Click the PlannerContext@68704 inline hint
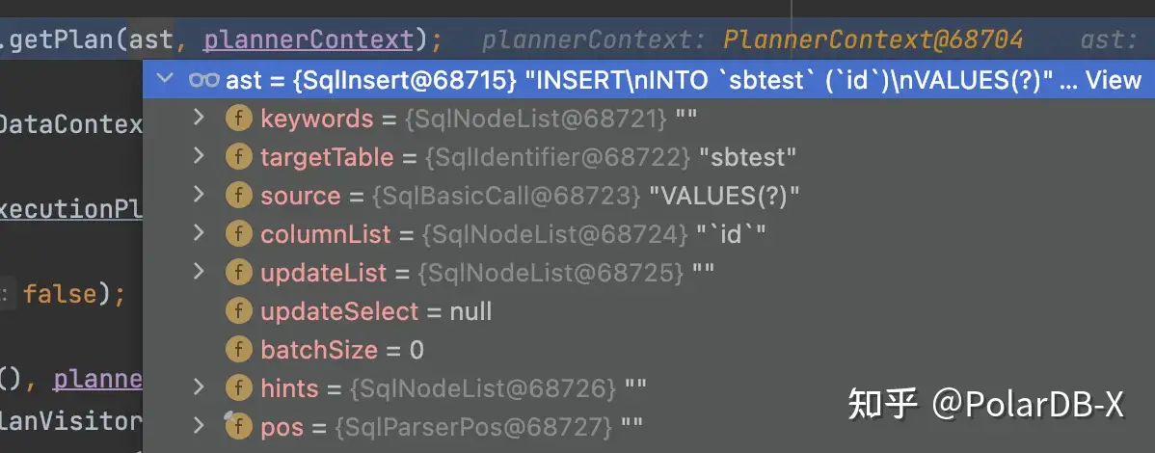 [x=873, y=40]
